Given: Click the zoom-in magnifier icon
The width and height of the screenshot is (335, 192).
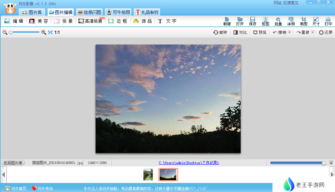Looking at the screenshot, I should (x=44, y=32).
